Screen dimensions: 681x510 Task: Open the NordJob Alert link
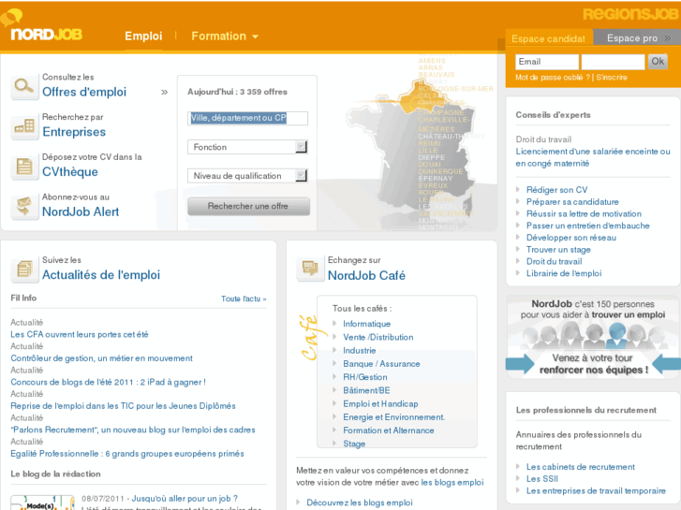[81, 211]
